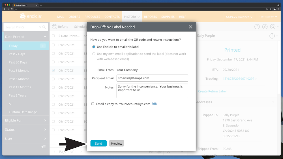Select 'Use my own email application' option
This screenshot has height=159, width=283.
94,54
